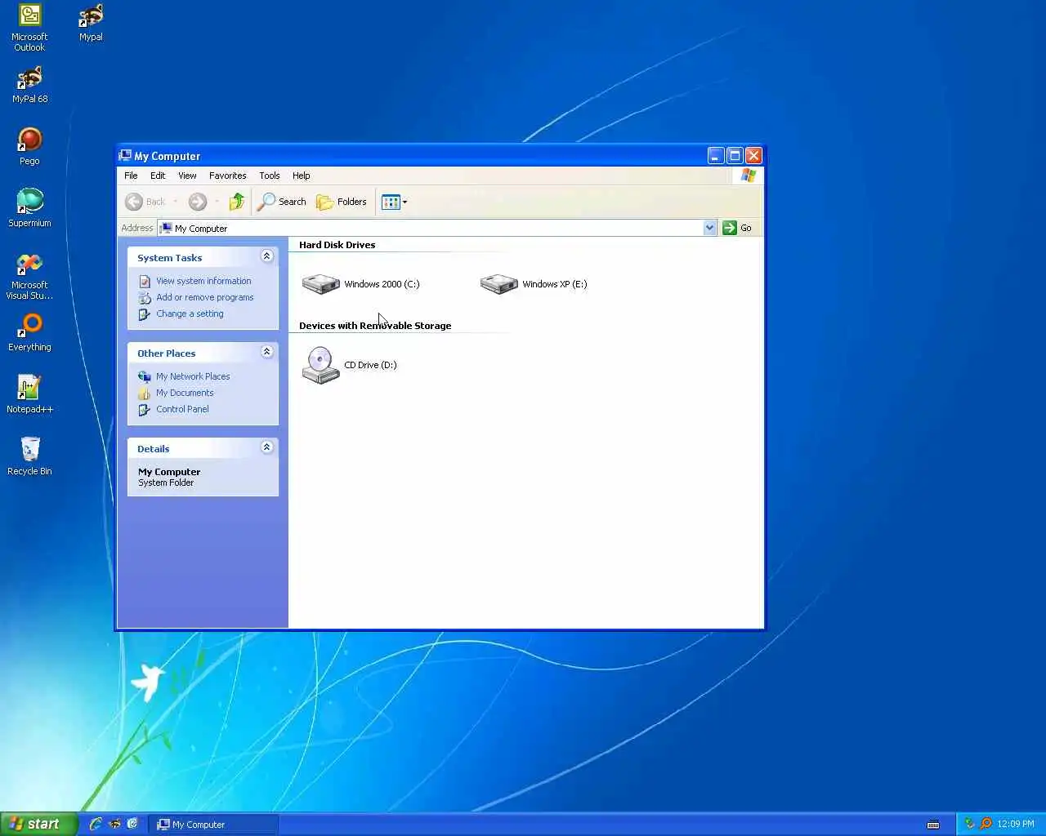Screen dimensions: 1046x836
Task: Open the Views dropdown button
Action: click(394, 202)
